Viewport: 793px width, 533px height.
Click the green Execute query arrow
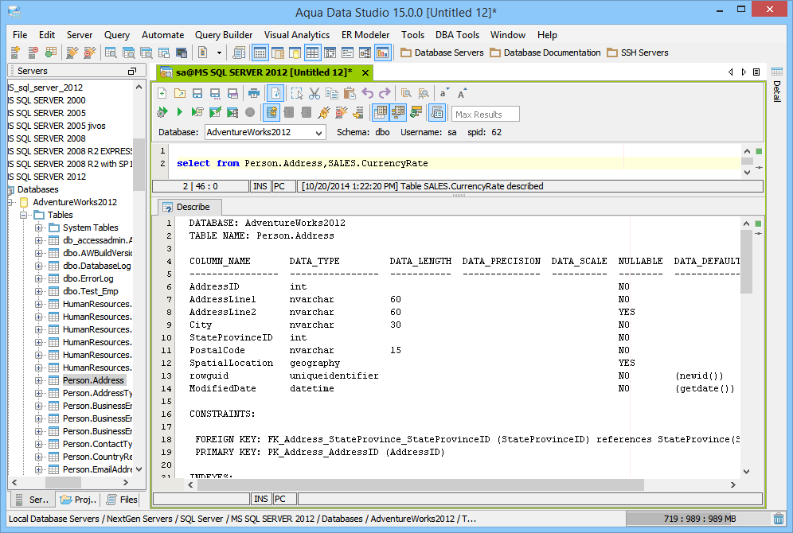(180, 112)
